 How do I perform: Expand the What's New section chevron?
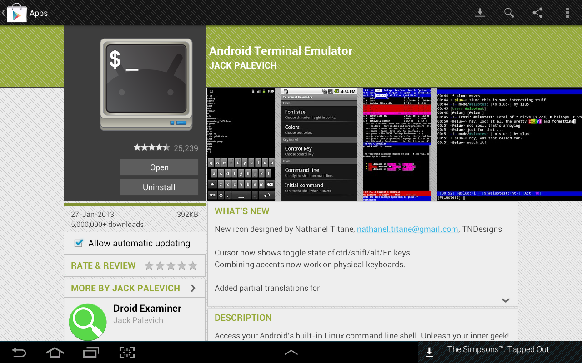tap(505, 300)
